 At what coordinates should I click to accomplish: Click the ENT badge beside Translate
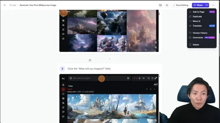[212, 26]
